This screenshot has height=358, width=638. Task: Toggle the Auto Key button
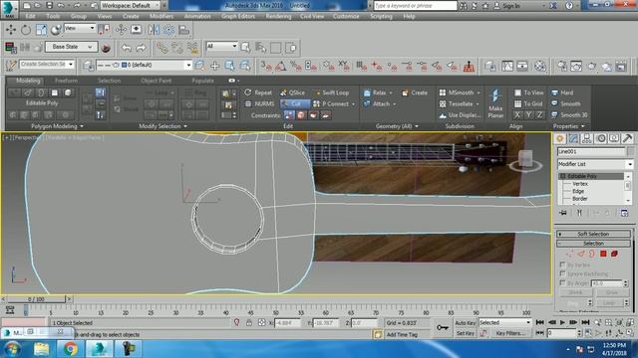coord(466,322)
